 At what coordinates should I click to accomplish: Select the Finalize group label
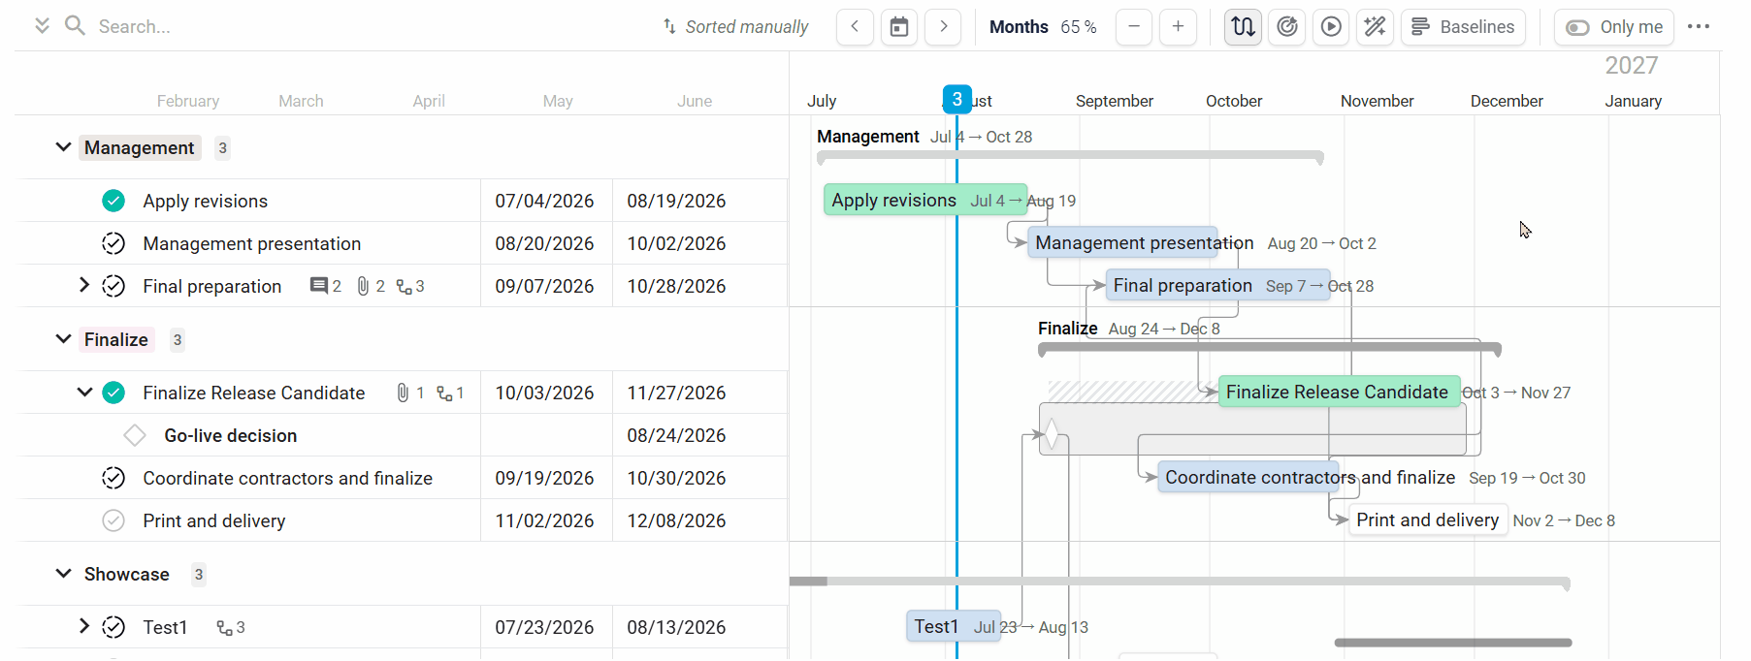(116, 339)
